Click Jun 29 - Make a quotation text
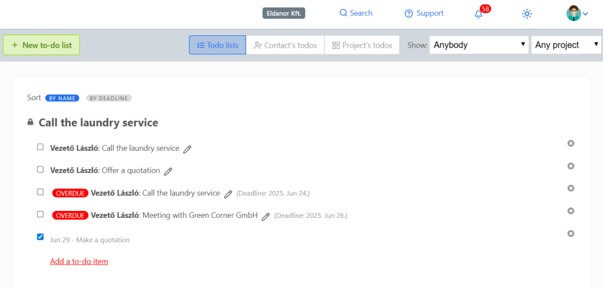The image size is (603, 288). click(x=90, y=240)
